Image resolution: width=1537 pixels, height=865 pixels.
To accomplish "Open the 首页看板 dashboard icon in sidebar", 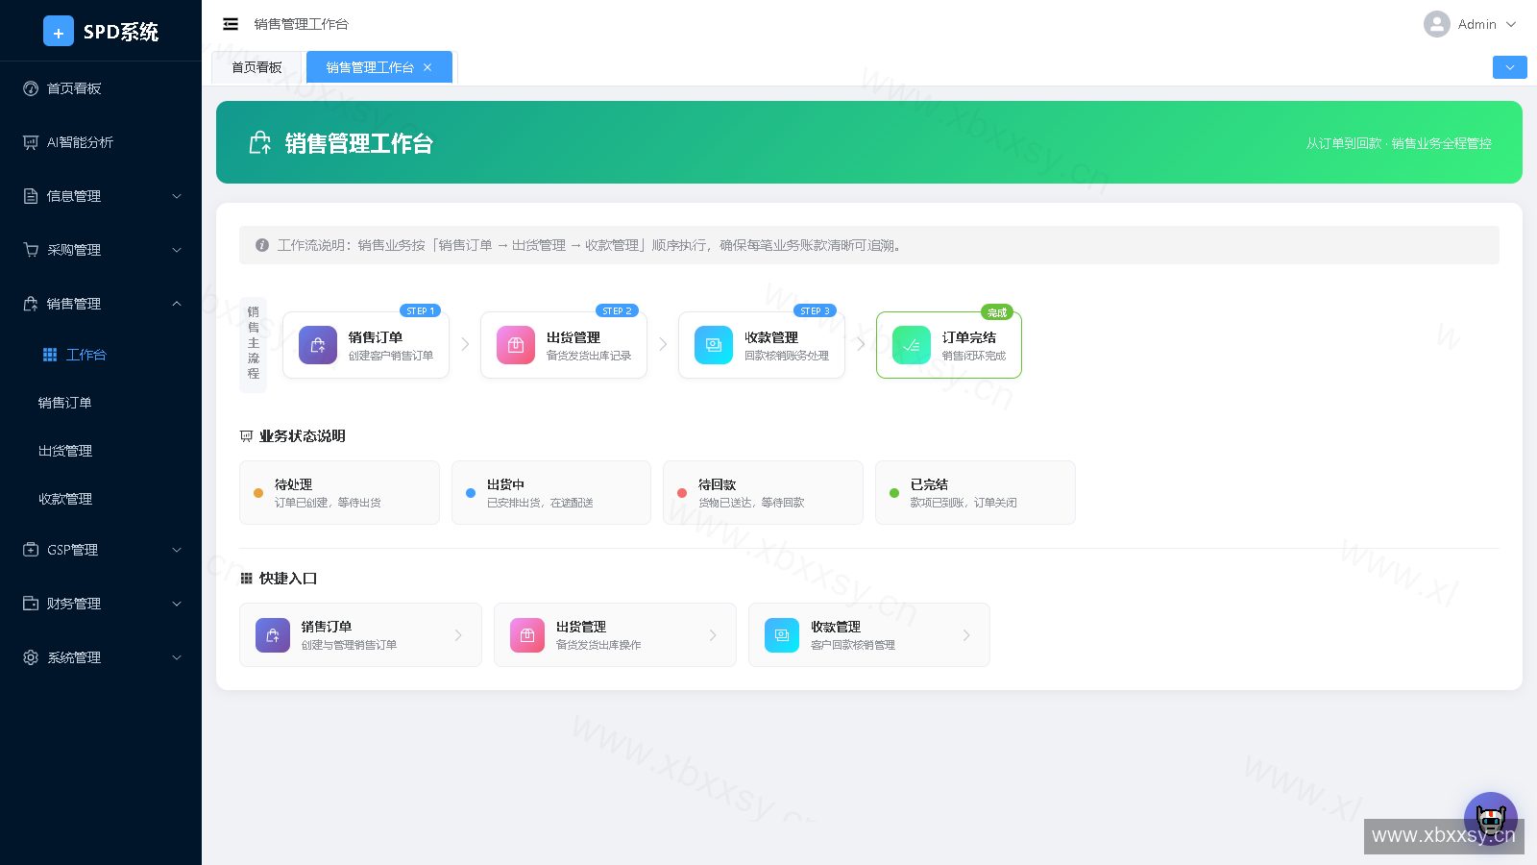I will pyautogui.click(x=31, y=88).
